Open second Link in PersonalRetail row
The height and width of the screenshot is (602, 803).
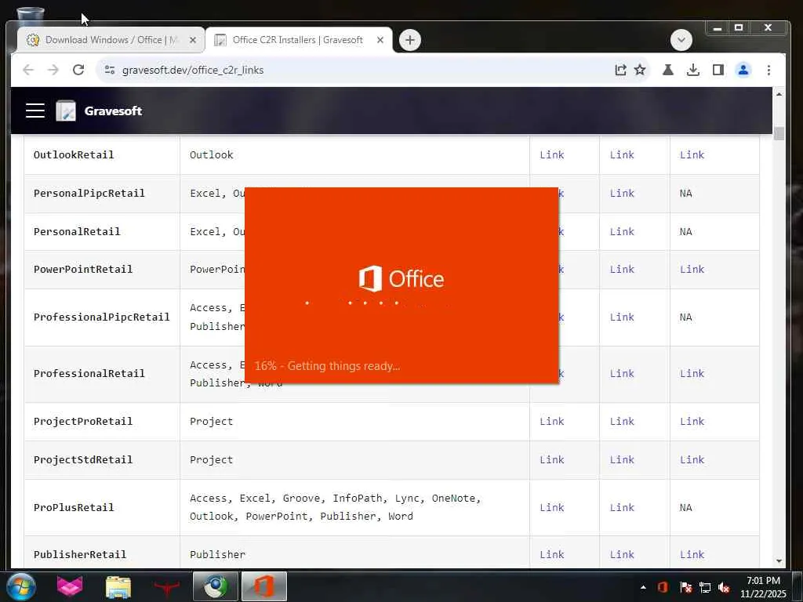point(622,231)
